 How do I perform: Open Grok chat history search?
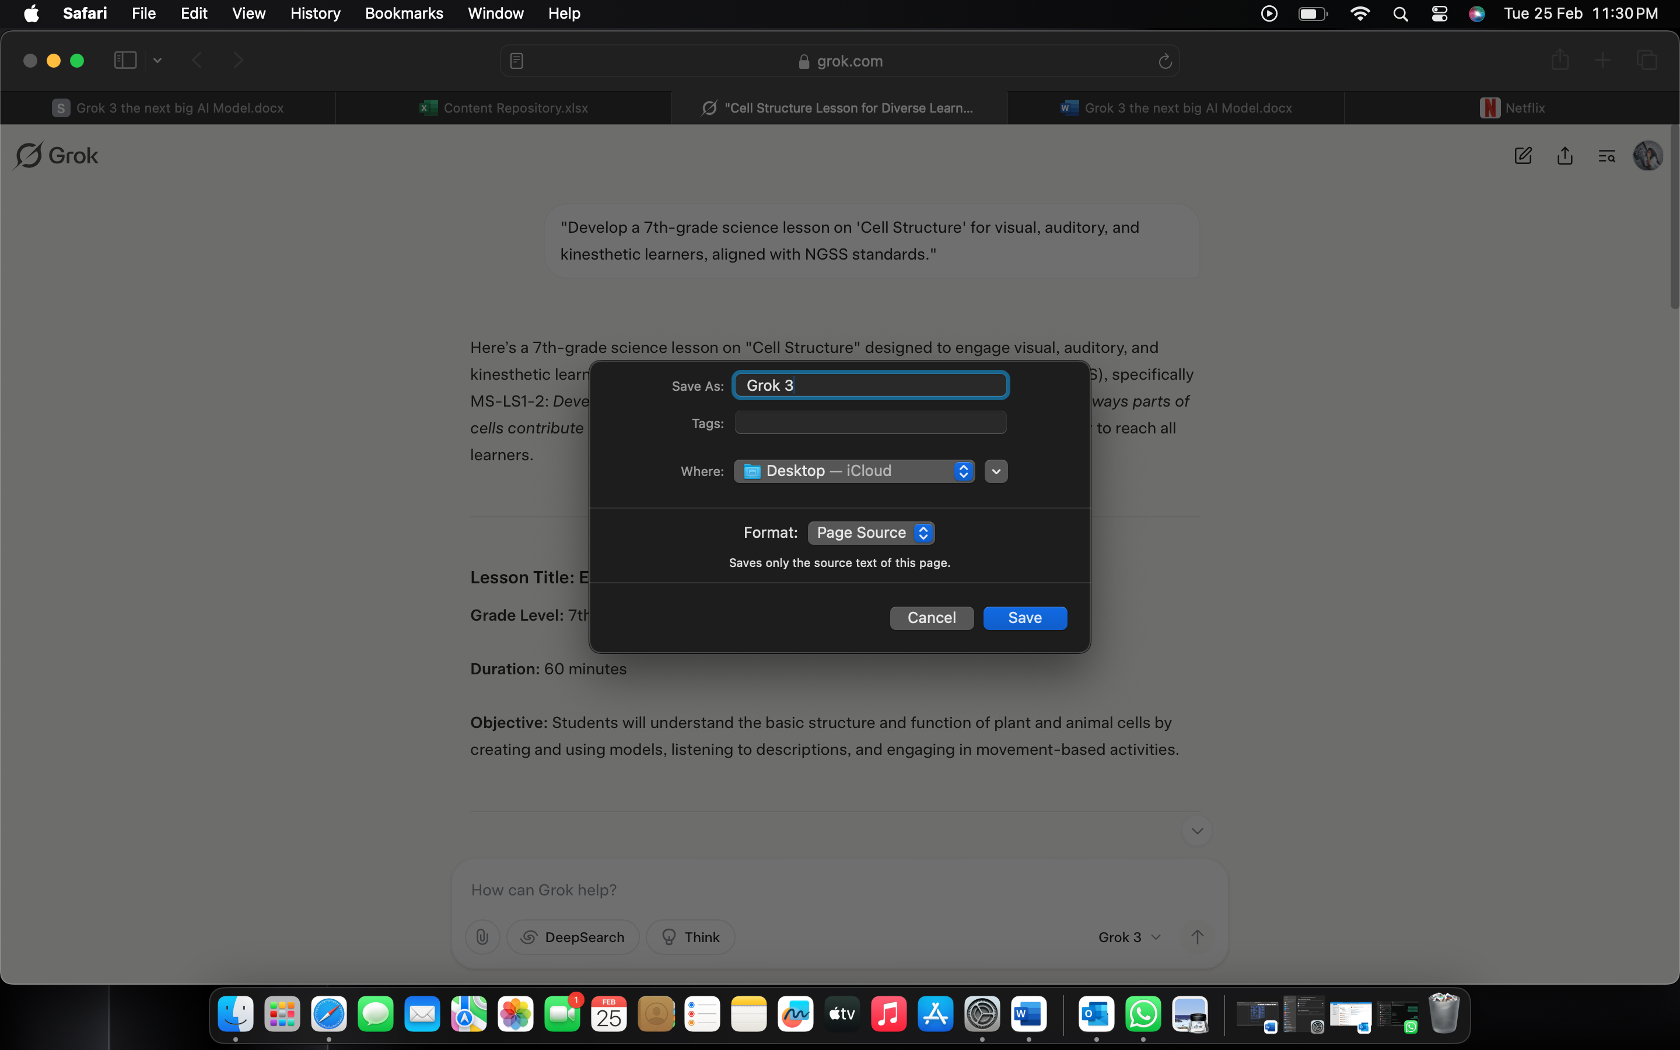(x=1606, y=156)
